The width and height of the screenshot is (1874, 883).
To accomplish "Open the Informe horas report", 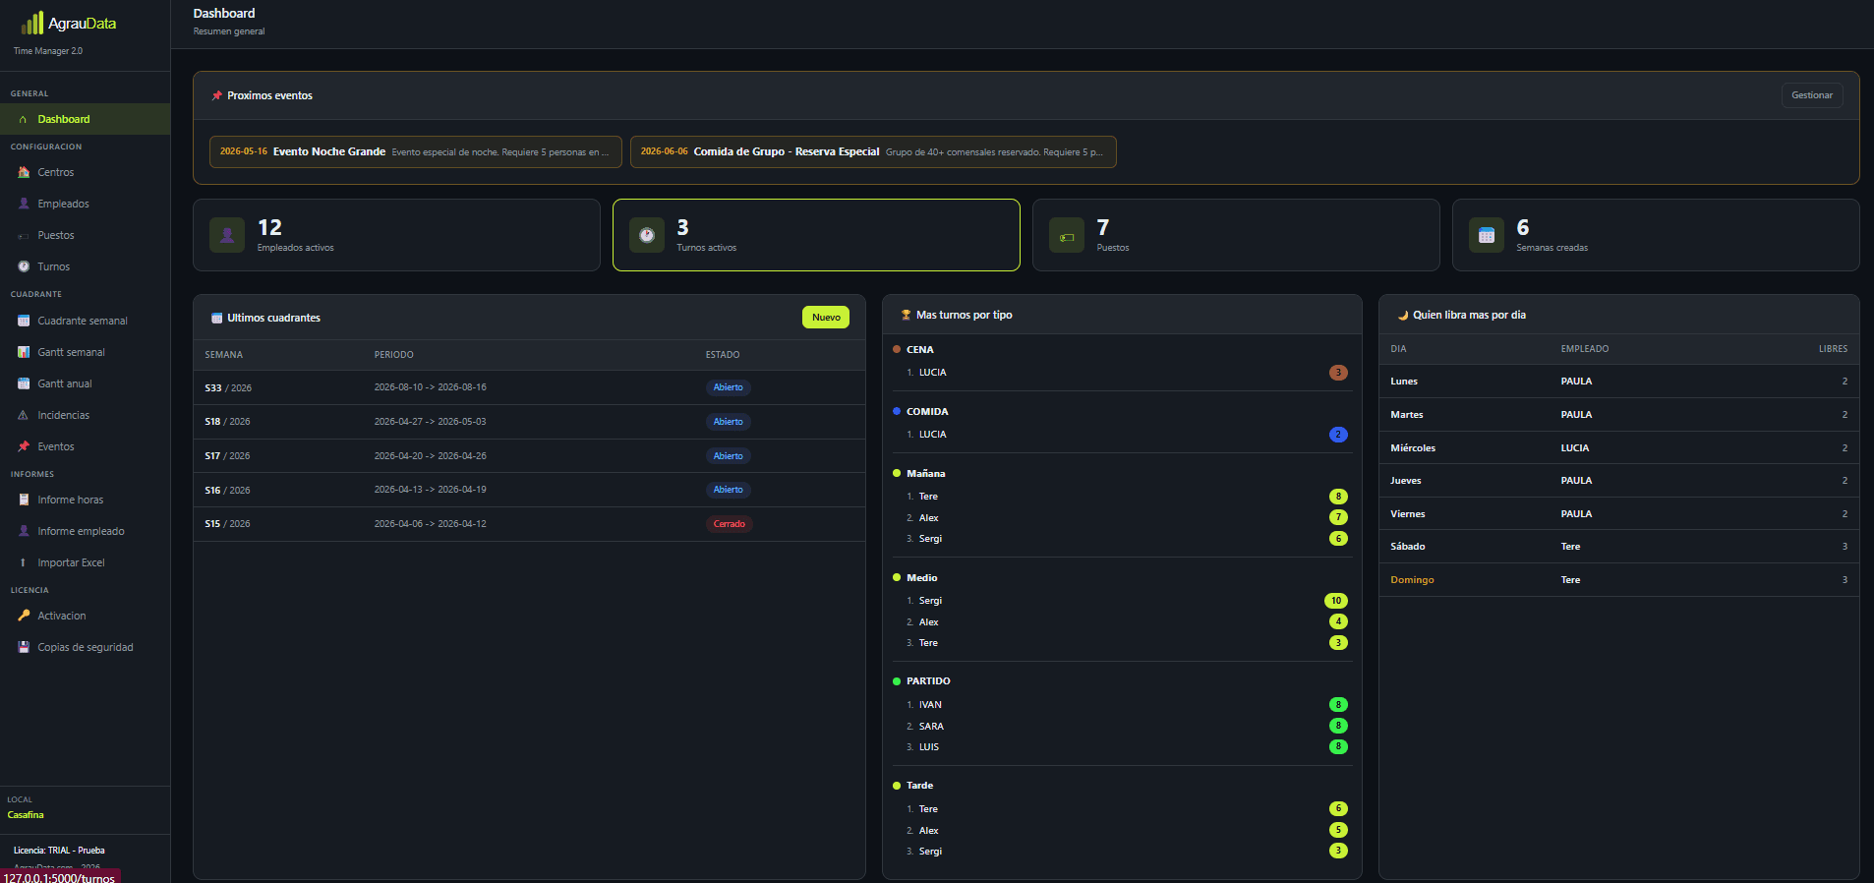I will 85,500.
